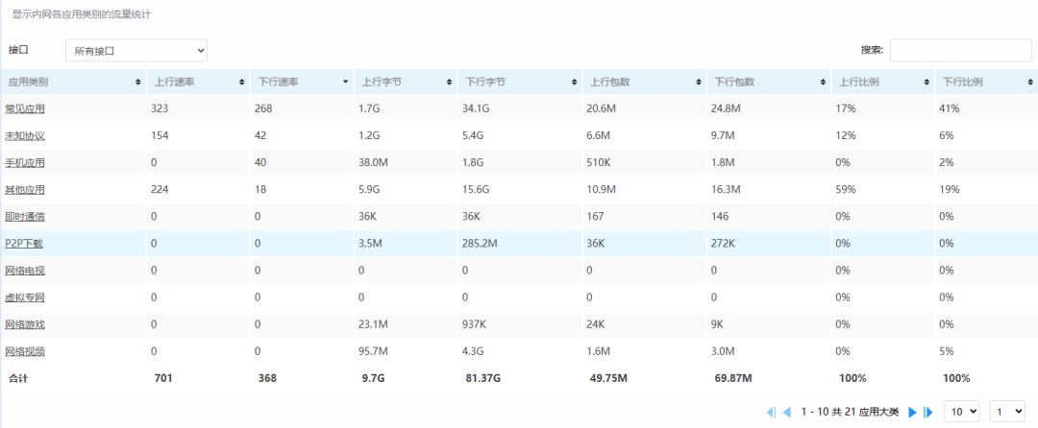Focus the 搜索 search input field
This screenshot has height=428, width=1038.
(x=960, y=50)
